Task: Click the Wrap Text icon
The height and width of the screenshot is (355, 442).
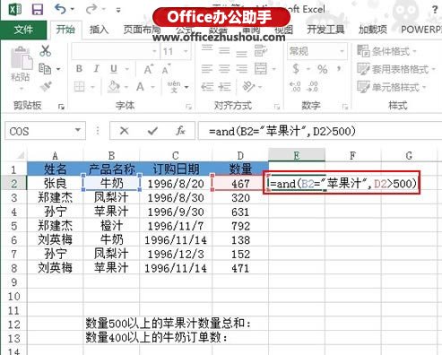Action: pos(261,51)
